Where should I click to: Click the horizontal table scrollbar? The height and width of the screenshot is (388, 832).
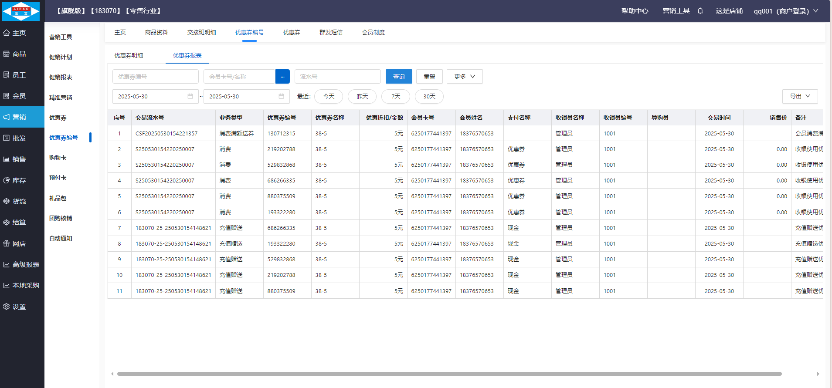pyautogui.click(x=449, y=374)
